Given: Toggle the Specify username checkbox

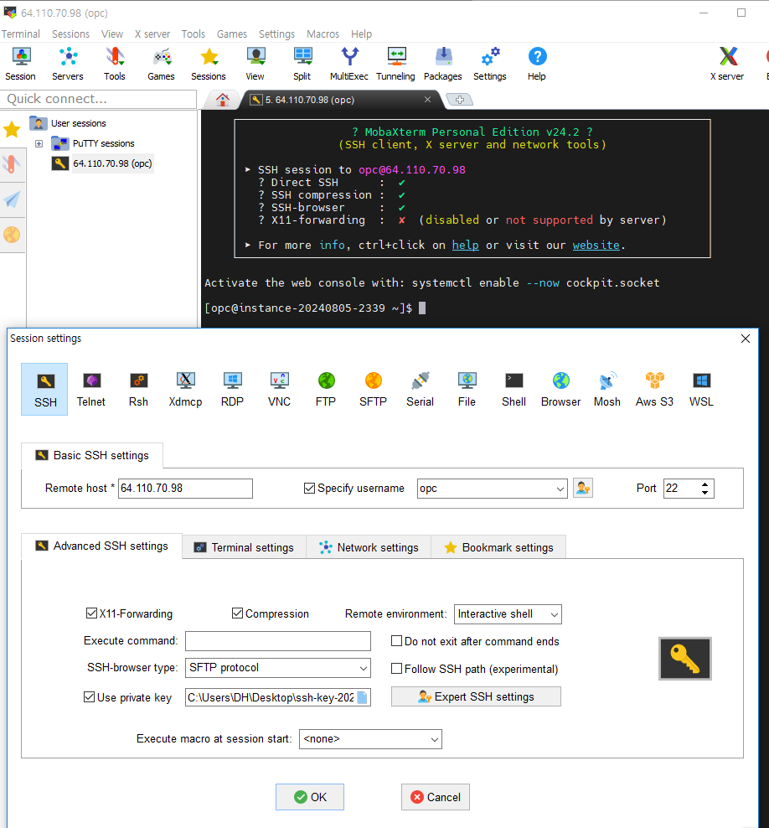Looking at the screenshot, I should 309,489.
